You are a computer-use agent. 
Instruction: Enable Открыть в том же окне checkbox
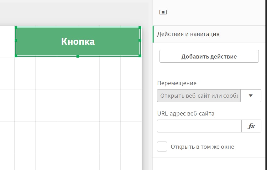click(162, 147)
